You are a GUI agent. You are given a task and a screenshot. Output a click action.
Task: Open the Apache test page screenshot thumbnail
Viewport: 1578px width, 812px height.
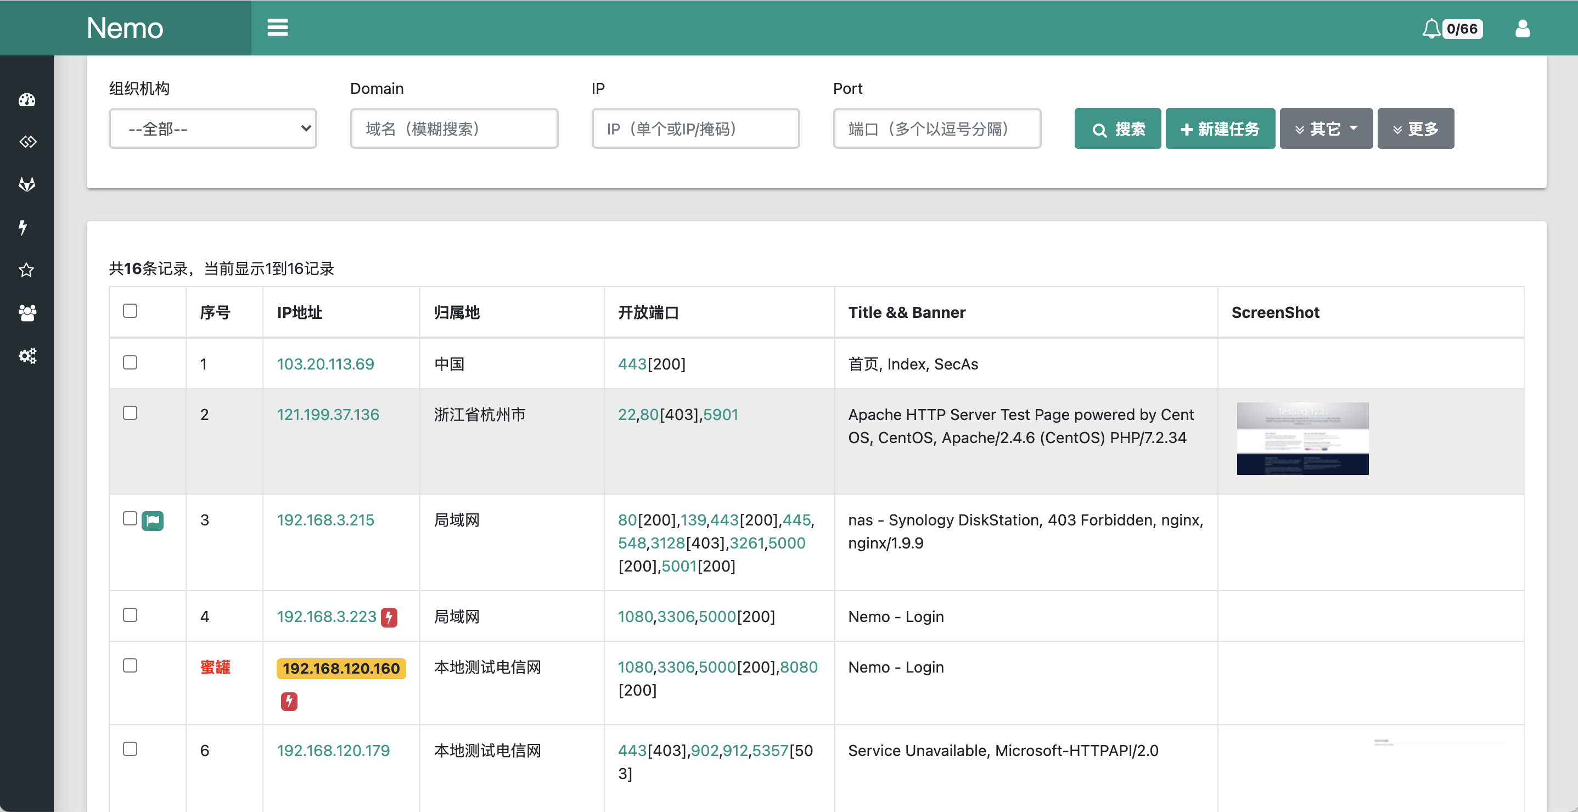tap(1302, 438)
